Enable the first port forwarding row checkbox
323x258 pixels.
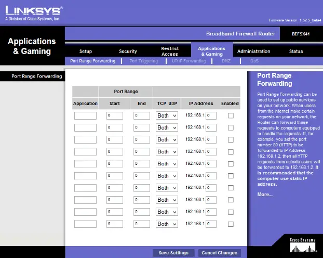[231, 115]
